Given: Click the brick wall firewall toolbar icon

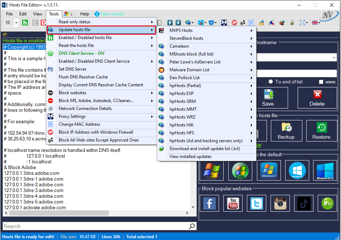Looking at the screenshot, I should pyautogui.click(x=282, y=23).
